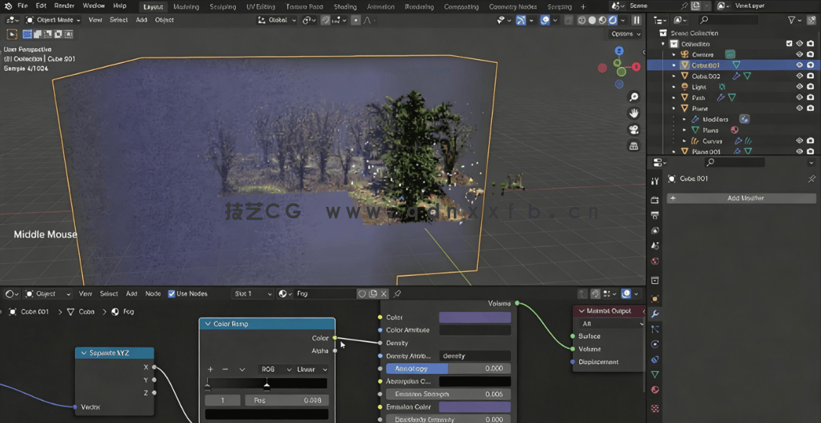The image size is (821, 423).
Task: Unlink the Fog material with the X button
Action: (x=383, y=293)
